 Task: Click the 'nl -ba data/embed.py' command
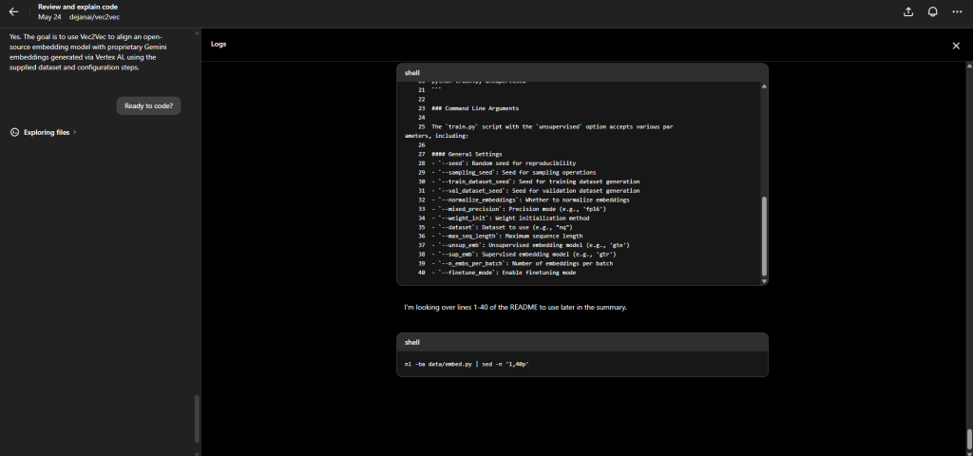(467, 364)
